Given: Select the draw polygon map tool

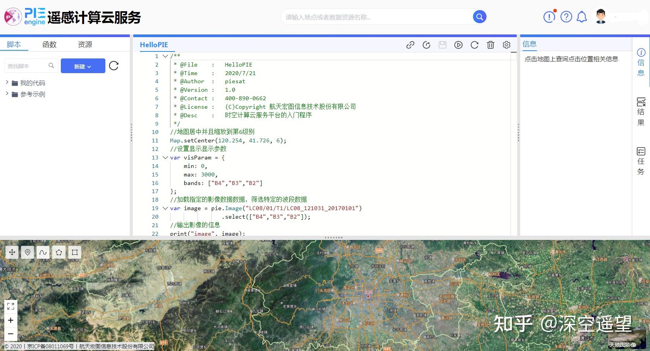Looking at the screenshot, I should pyautogui.click(x=59, y=252).
